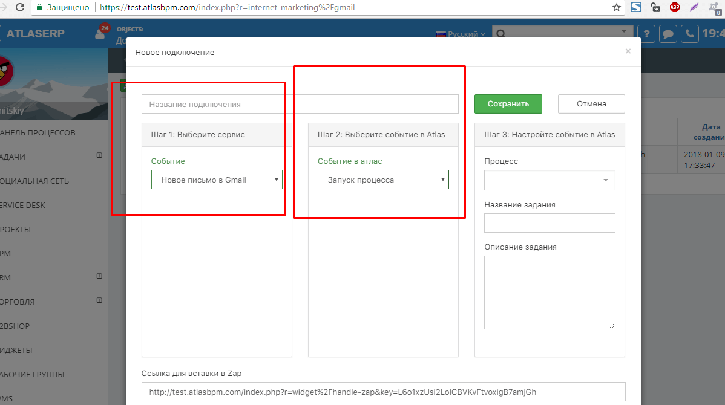
Task: Click the browser address bar URL
Action: 228,7
